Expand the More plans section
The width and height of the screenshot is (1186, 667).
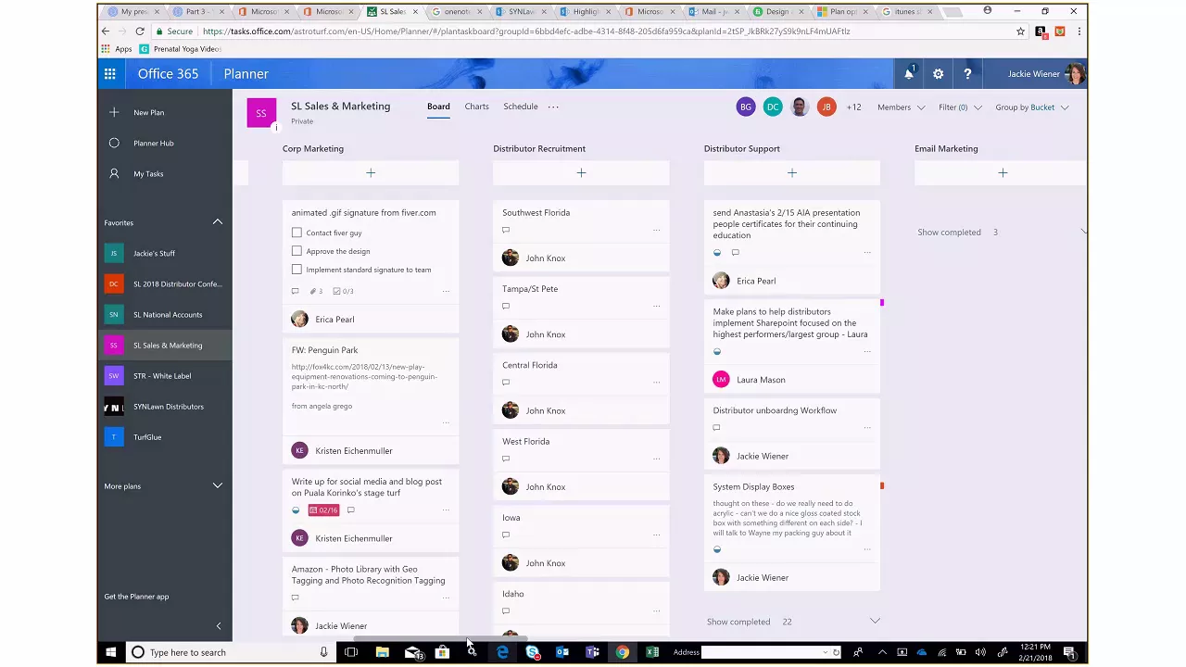(218, 485)
